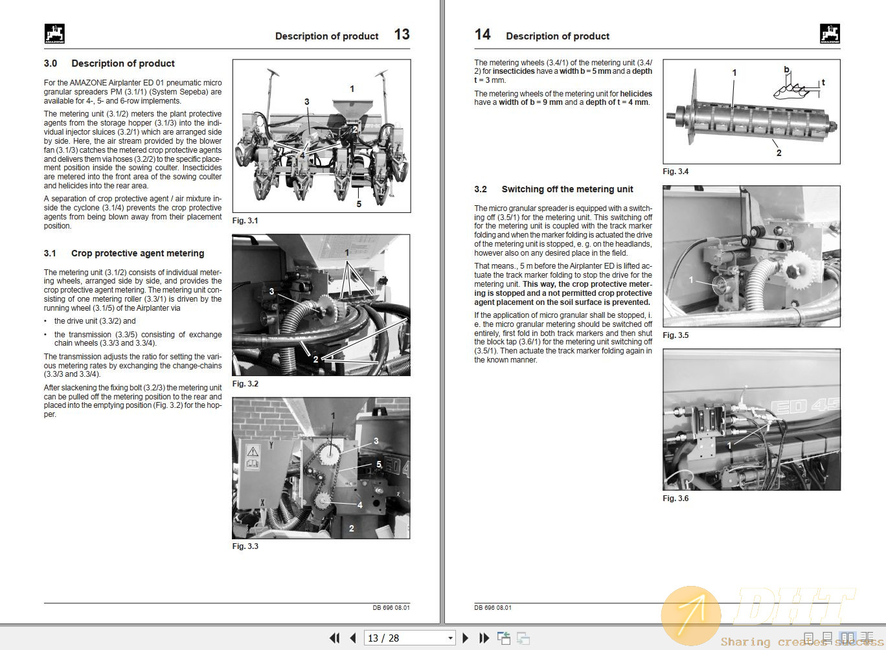886x650 pixels.
Task: Click the Fig. 3.6 block tap photo
Action: [x=751, y=420]
